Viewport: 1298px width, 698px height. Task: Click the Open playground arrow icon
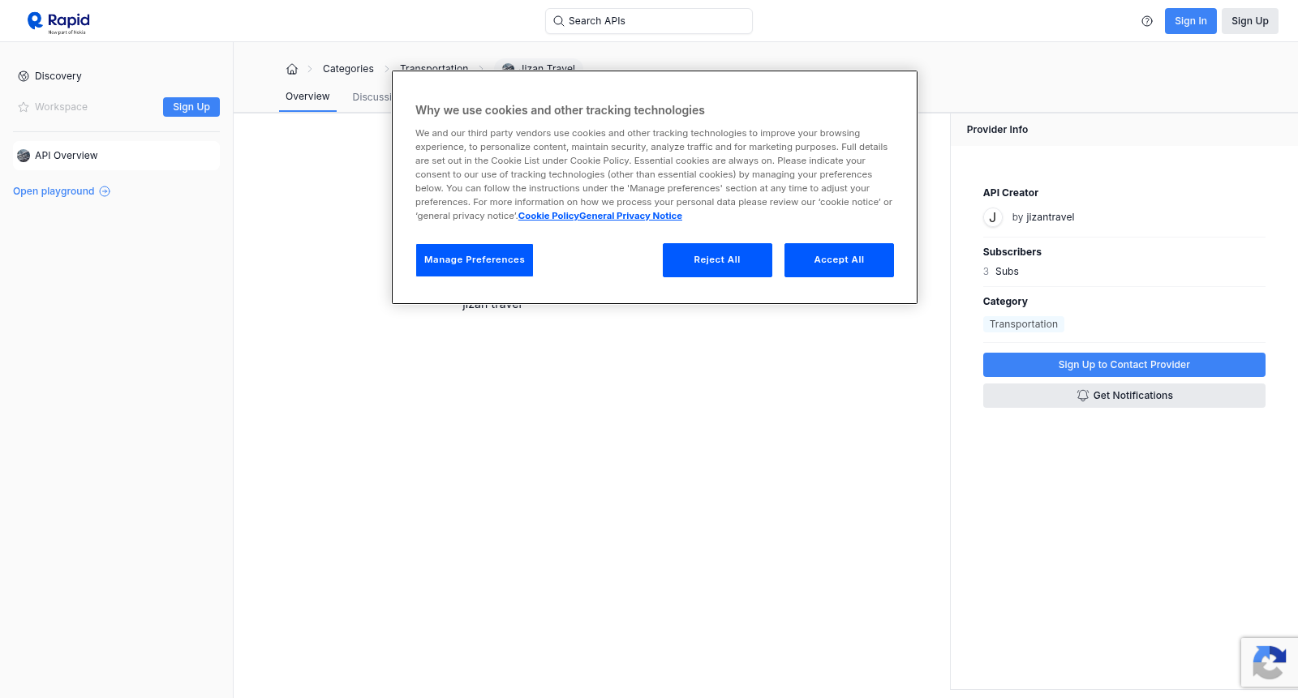[105, 191]
